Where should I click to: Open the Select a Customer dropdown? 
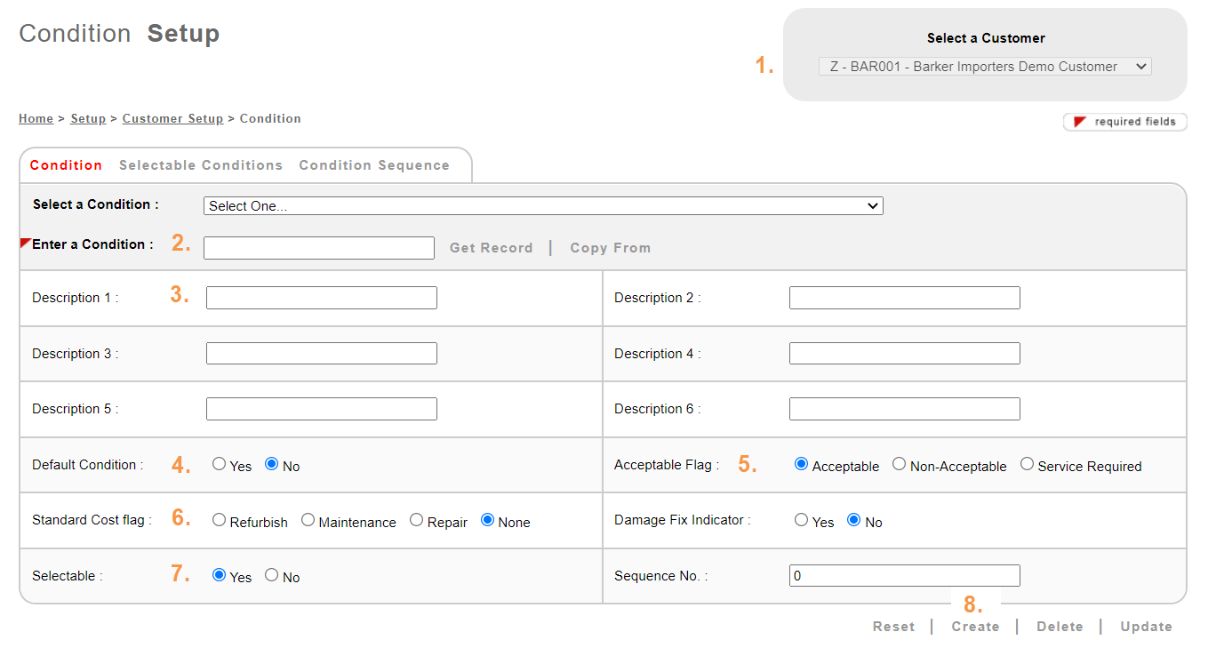(x=984, y=67)
